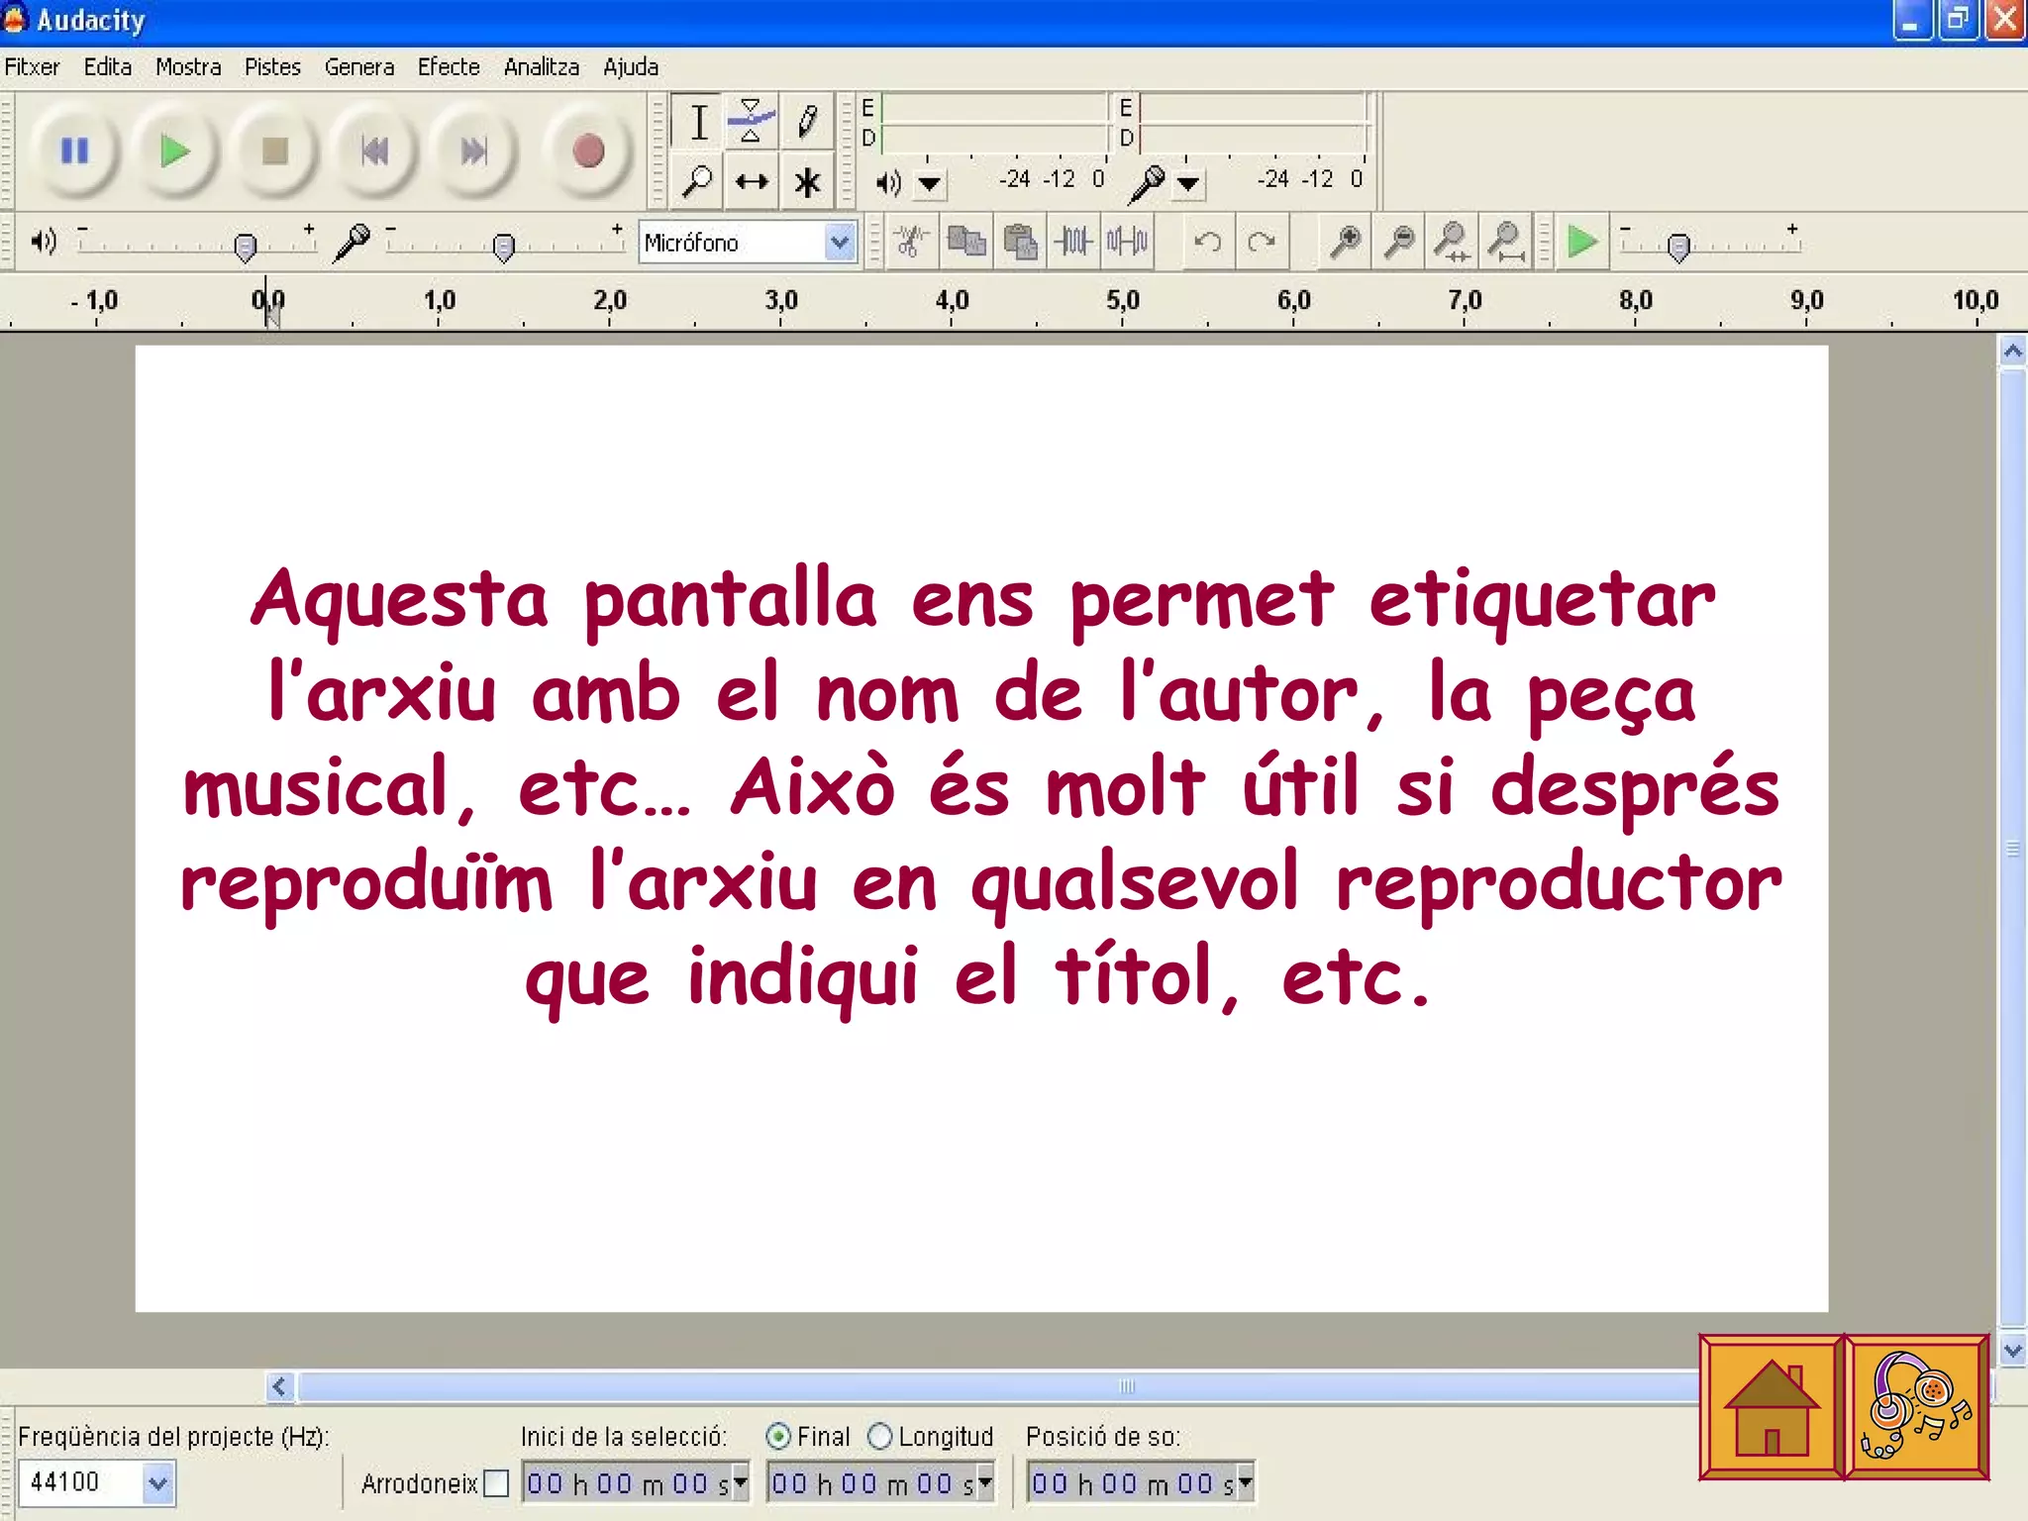The image size is (2028, 1521).
Task: Click the Pause transport button
Action: [75, 152]
